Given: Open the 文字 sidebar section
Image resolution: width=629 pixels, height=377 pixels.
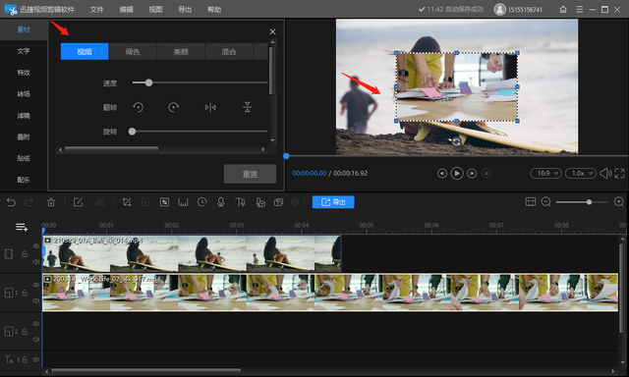Looking at the screenshot, I should click(x=24, y=51).
